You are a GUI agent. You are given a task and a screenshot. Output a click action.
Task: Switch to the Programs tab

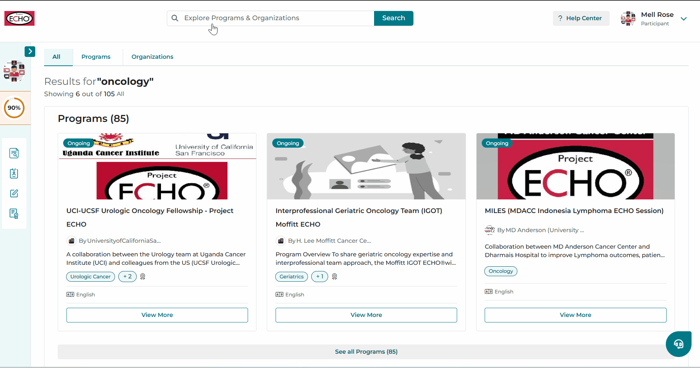click(96, 57)
